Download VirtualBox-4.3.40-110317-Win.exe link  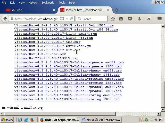47,50
